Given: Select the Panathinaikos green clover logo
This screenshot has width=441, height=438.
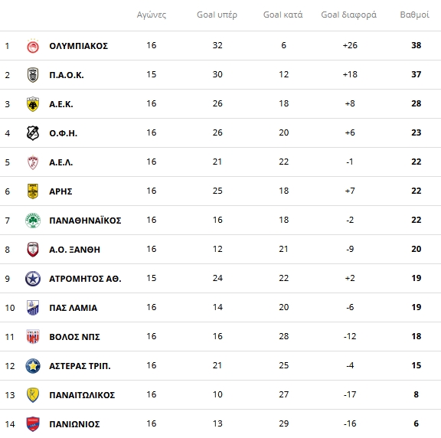Looking at the screenshot, I should 33,221.
